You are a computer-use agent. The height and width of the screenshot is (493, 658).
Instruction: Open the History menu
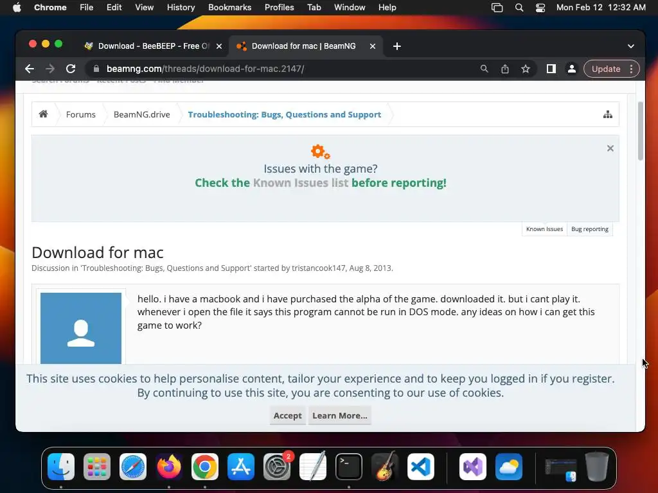click(x=181, y=8)
